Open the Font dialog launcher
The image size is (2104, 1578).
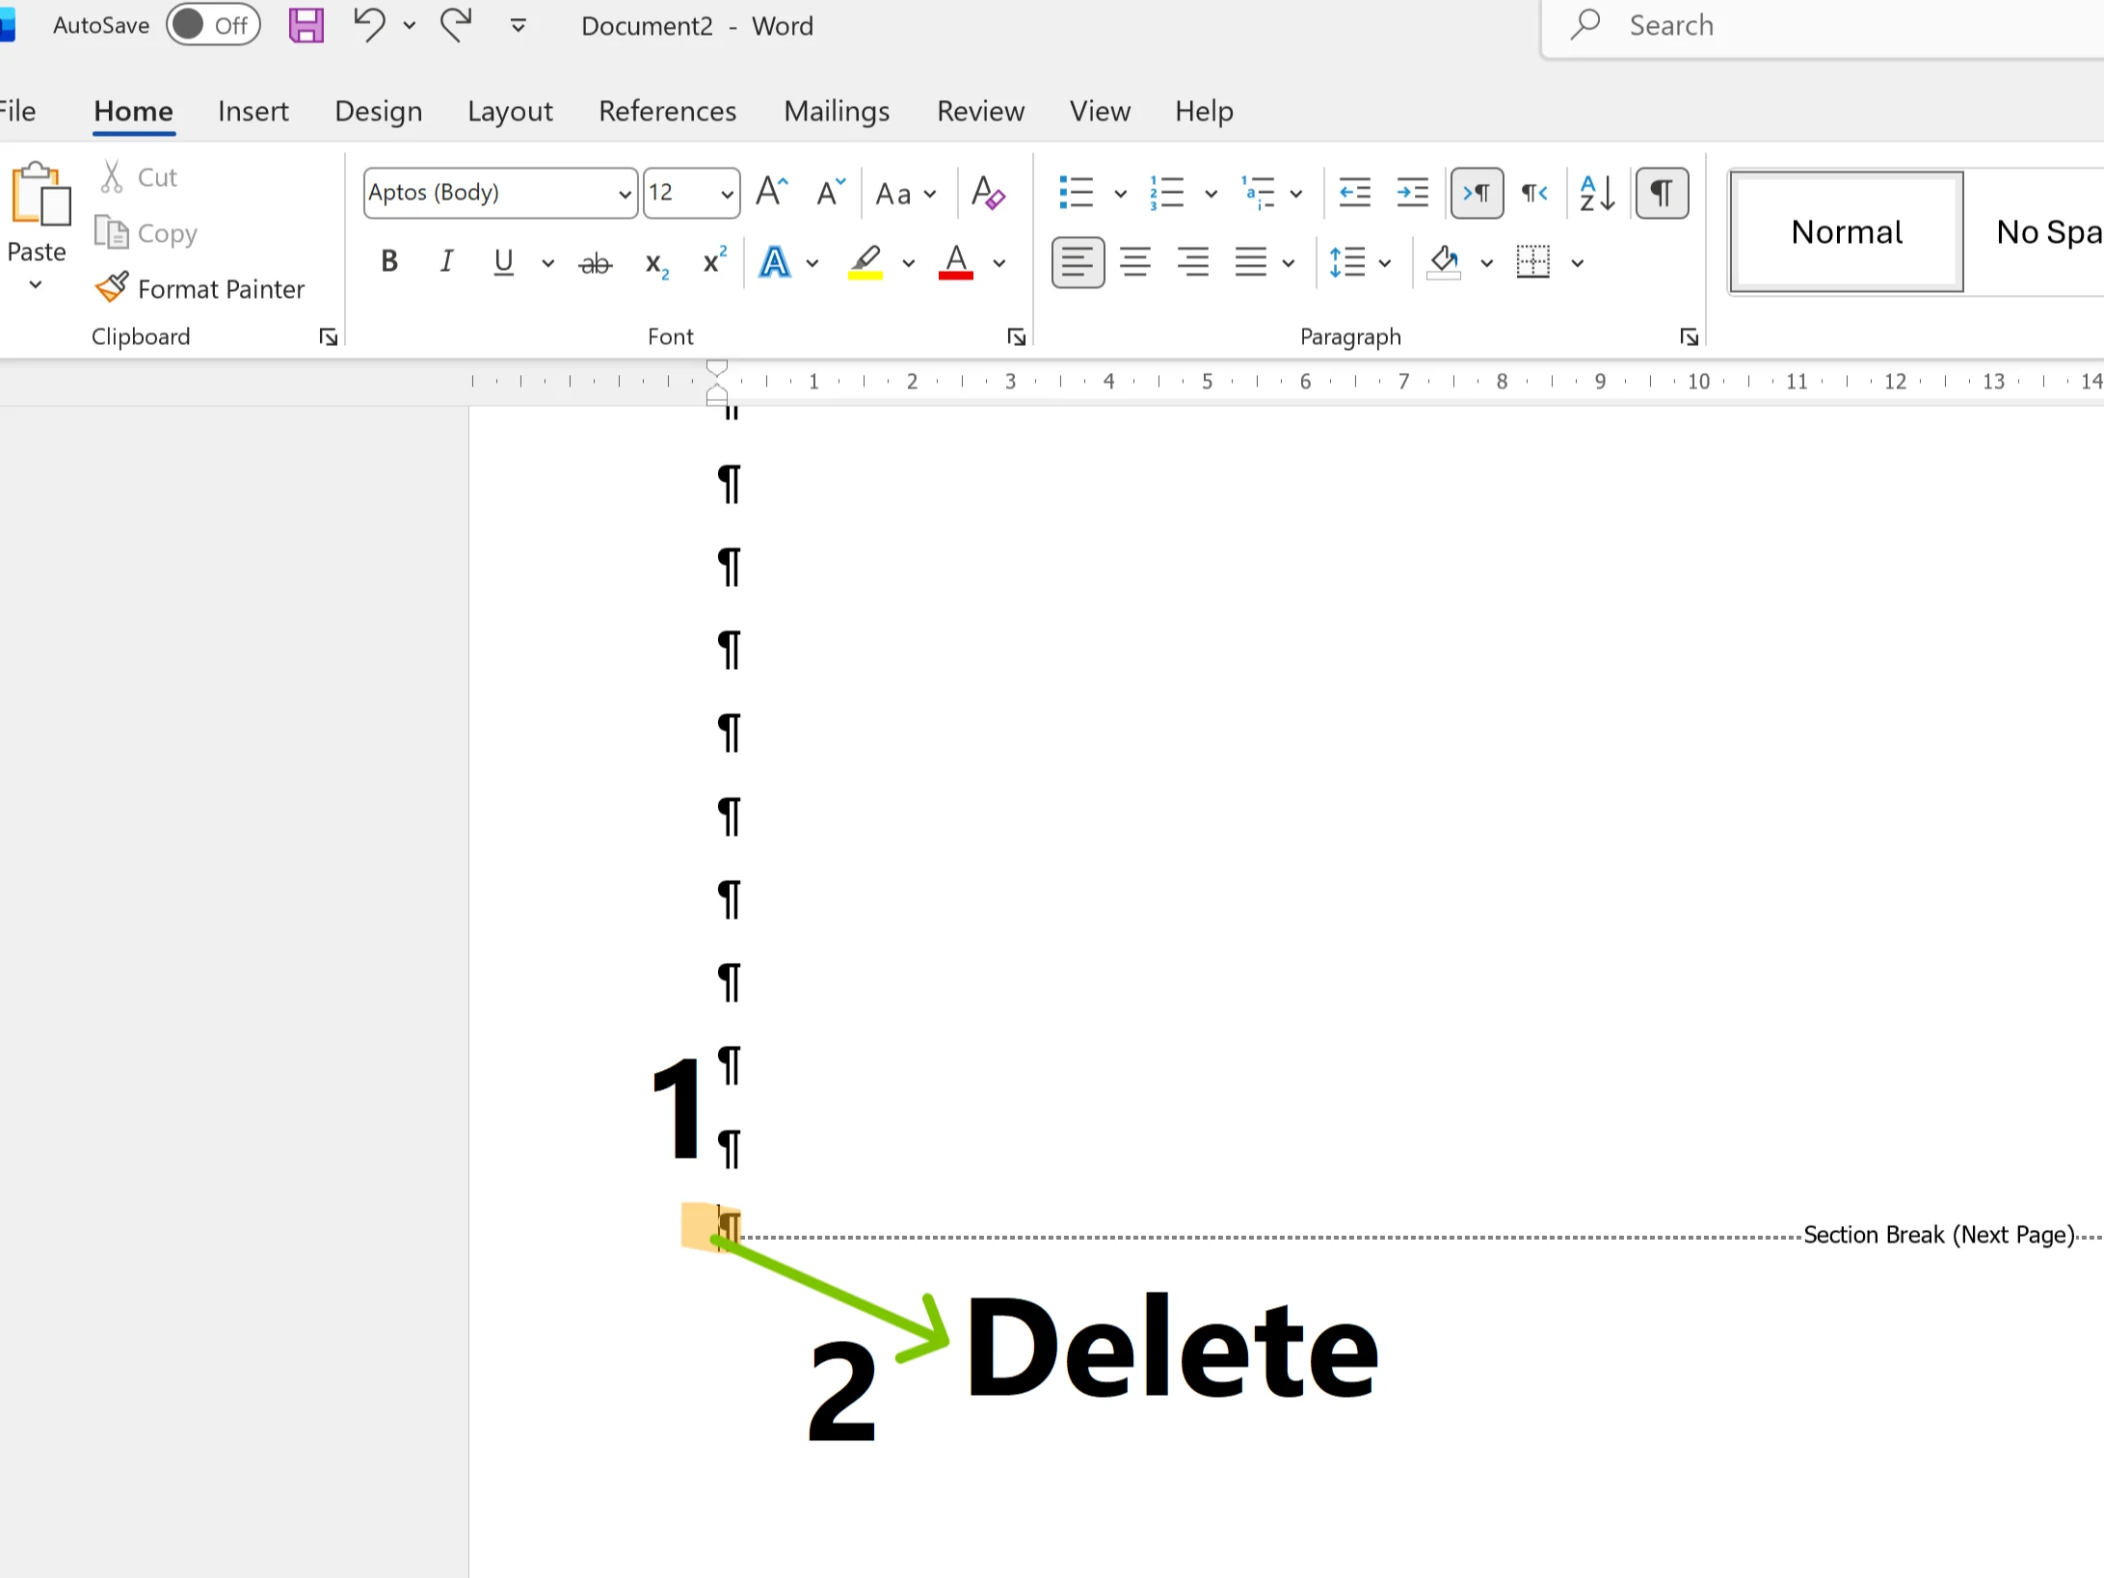coord(1016,336)
